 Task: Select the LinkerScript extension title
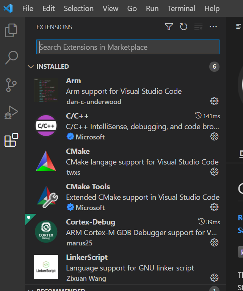(x=87, y=258)
